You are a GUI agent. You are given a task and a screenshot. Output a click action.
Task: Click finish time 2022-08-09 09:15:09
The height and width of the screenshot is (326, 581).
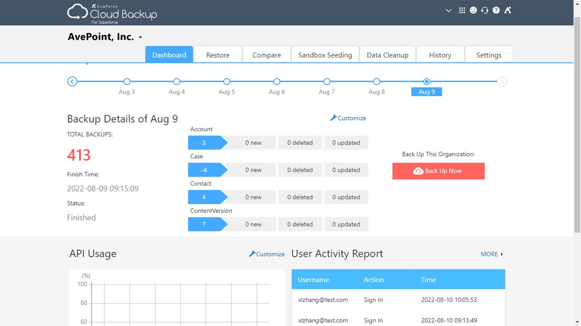[x=103, y=188]
